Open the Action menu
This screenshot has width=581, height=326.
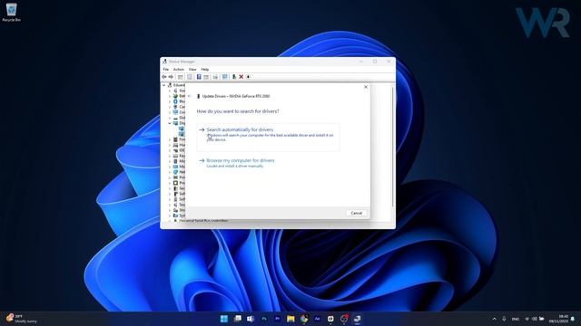[179, 69]
